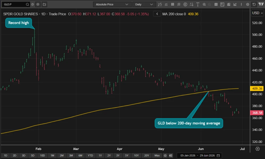Select the 1D time range

(x=6, y=156)
